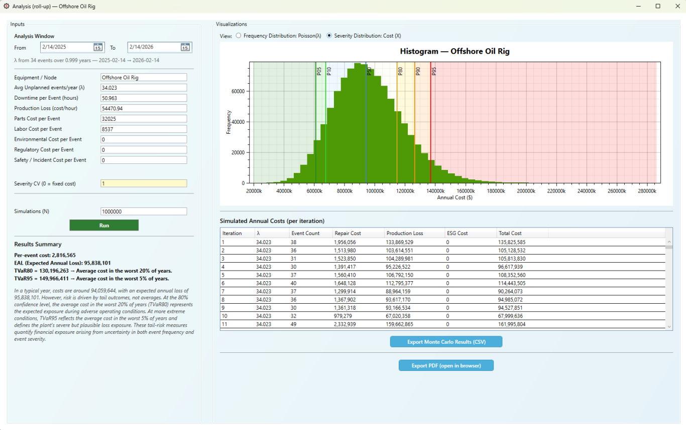Focus the Simulations (N) field
The image size is (686, 430).
click(144, 211)
